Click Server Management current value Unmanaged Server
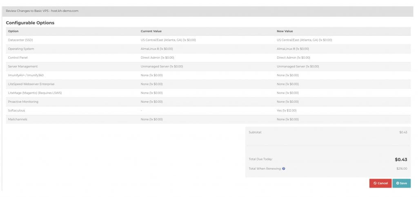Image resolution: width=418 pixels, height=197 pixels. 162,66
